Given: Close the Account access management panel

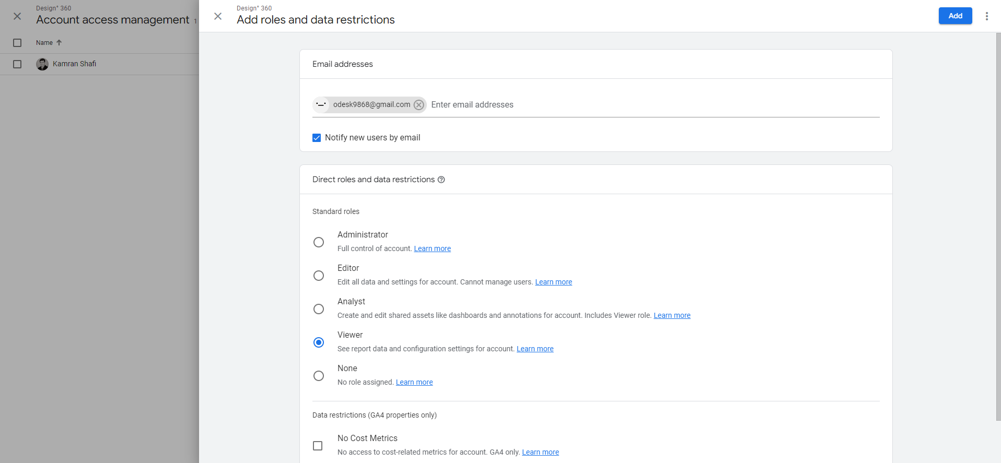Looking at the screenshot, I should (x=17, y=16).
